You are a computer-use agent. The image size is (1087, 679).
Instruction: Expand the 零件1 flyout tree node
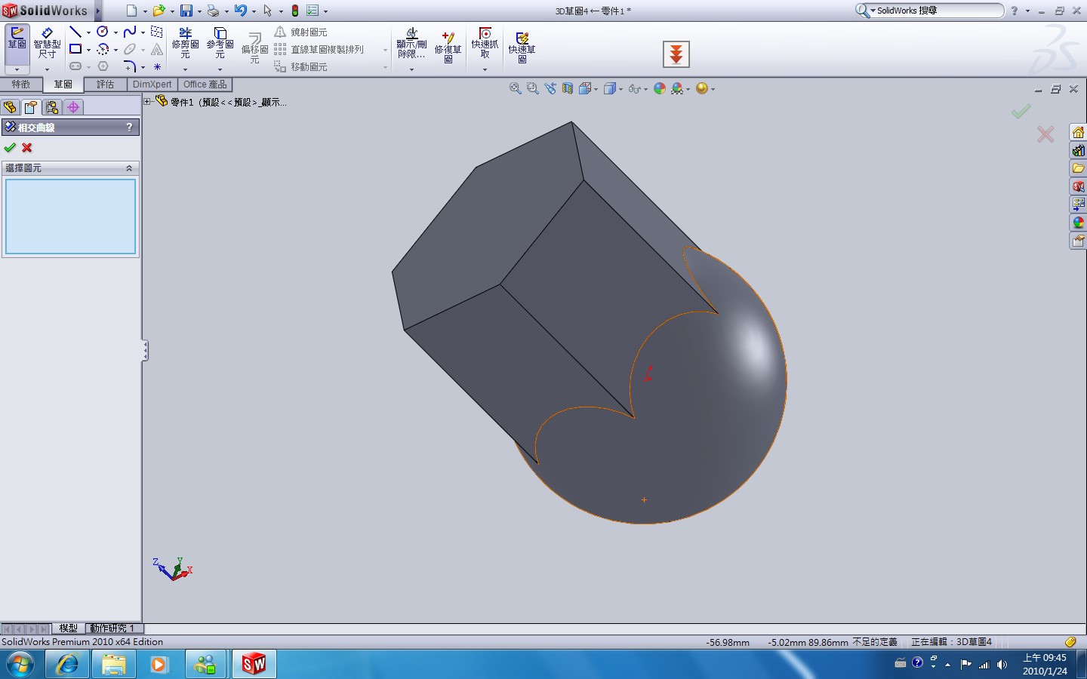(147, 102)
